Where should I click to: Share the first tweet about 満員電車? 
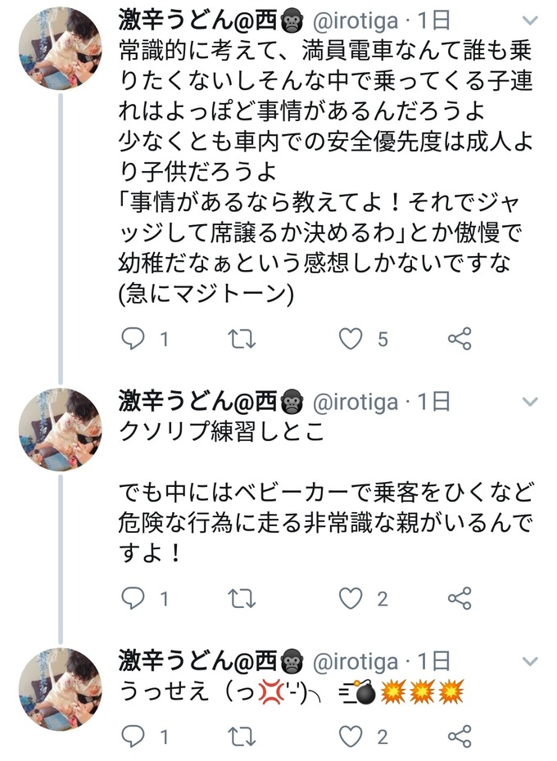[460, 339]
